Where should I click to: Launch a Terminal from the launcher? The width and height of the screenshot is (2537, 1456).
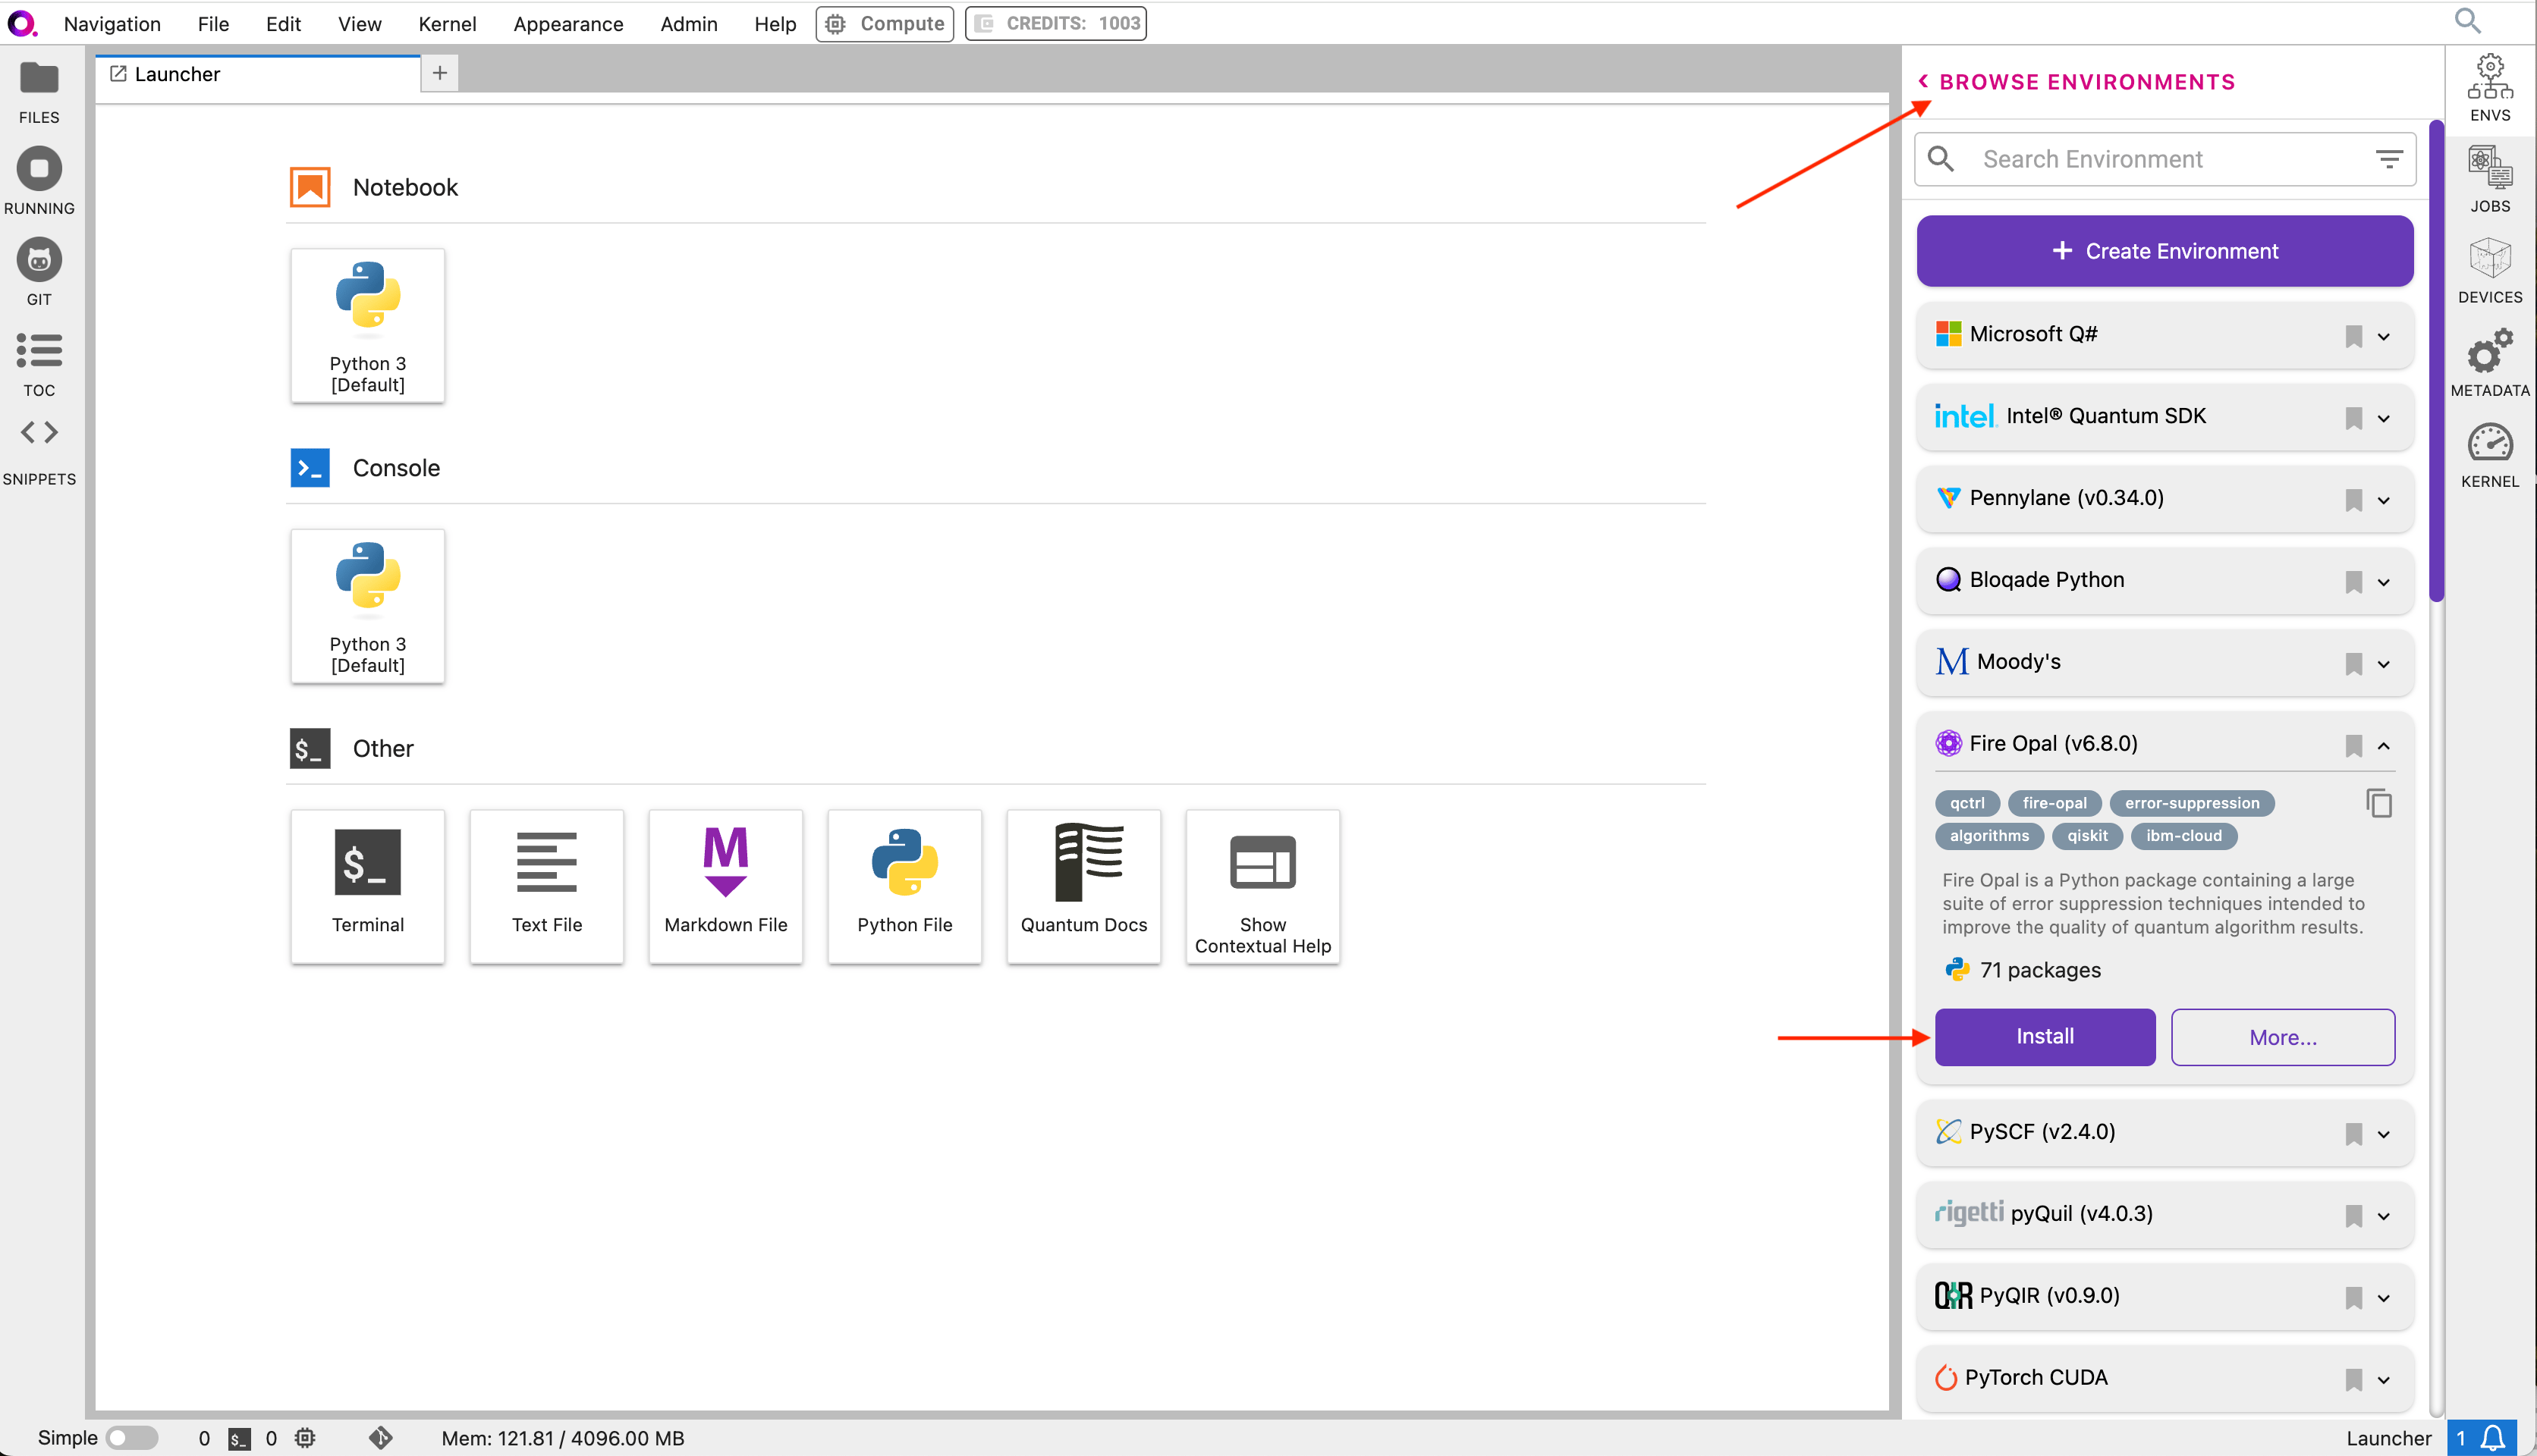tap(367, 886)
